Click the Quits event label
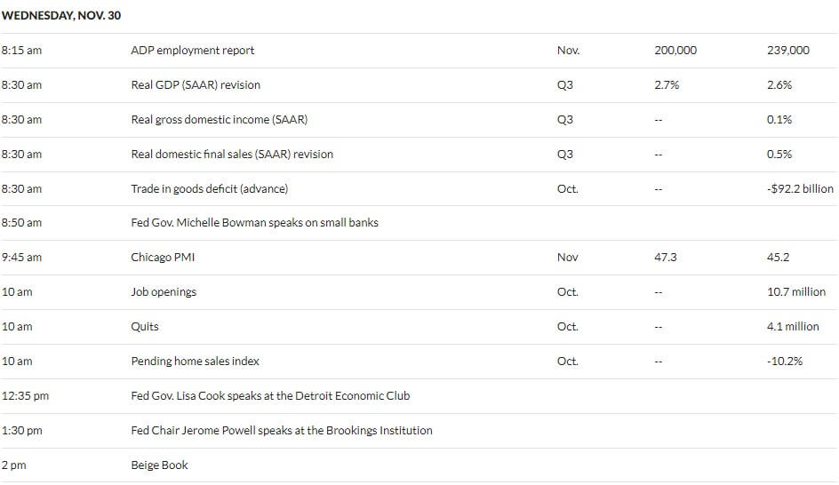 click(x=145, y=327)
